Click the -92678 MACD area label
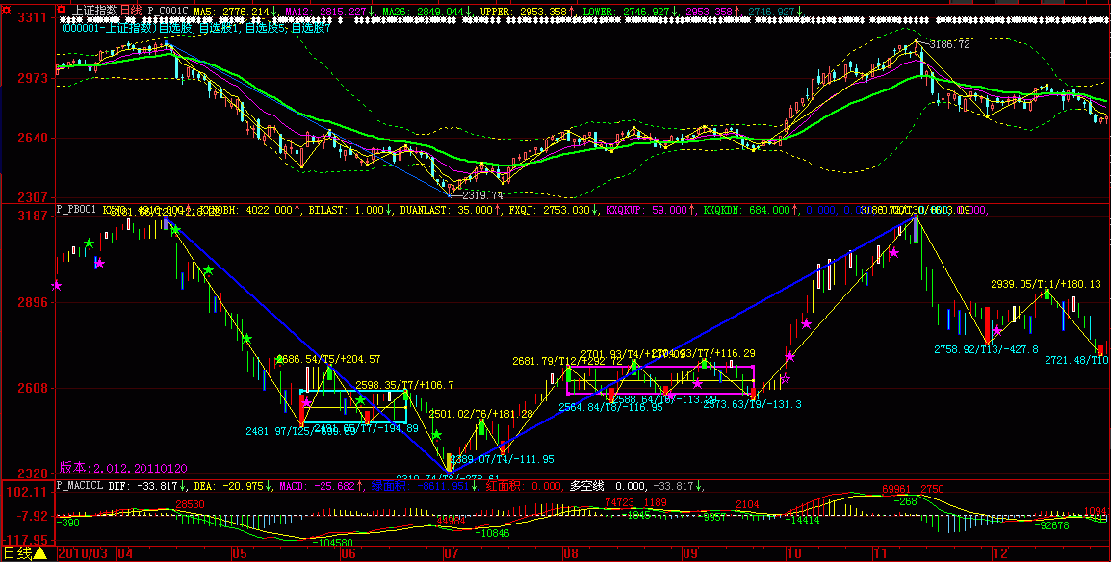The width and height of the screenshot is (1111, 562). pos(1051,525)
